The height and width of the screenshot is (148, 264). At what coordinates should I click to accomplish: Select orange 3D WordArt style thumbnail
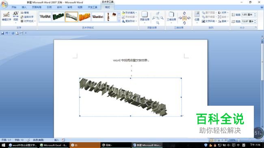click(85, 17)
